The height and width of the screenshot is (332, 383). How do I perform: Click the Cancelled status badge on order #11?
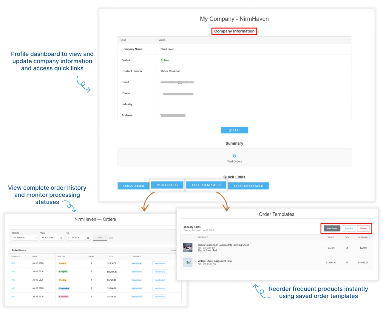[63, 297]
